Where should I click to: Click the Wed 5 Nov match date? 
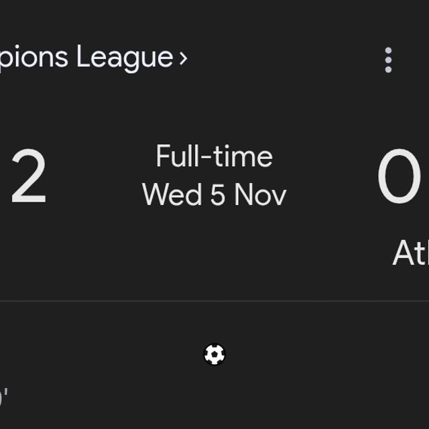pos(214,195)
